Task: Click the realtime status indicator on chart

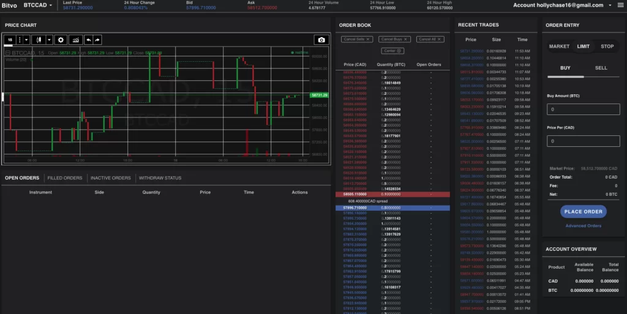Action: tap(299, 53)
